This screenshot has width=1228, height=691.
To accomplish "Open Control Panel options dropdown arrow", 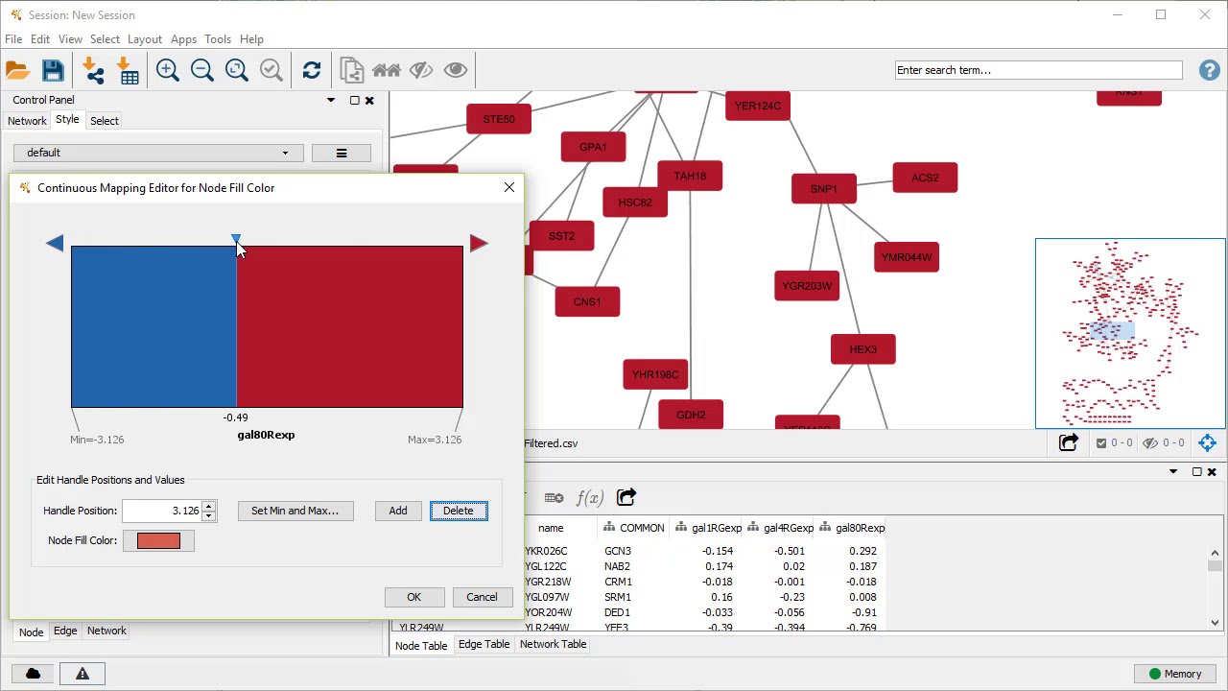I will pos(331,100).
